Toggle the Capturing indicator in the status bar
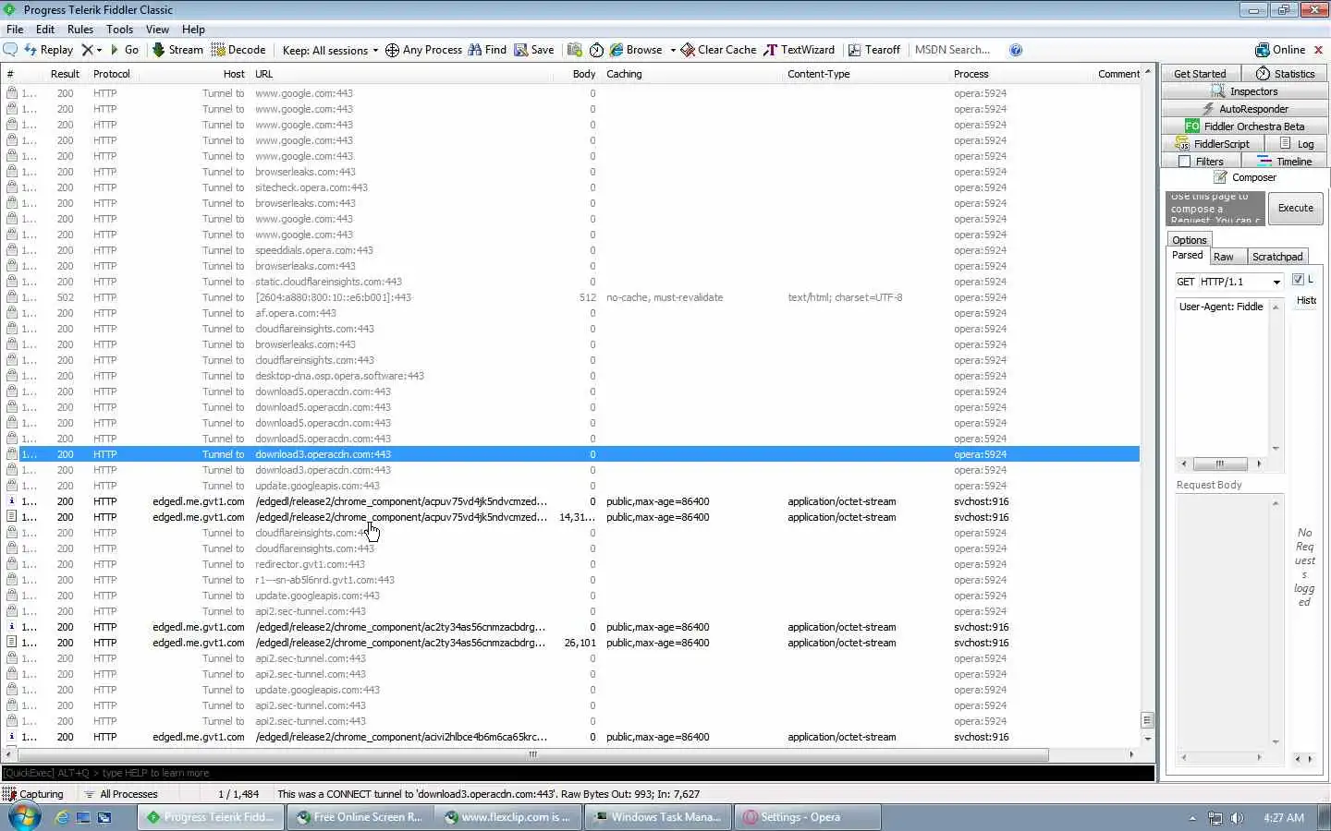This screenshot has height=831, width=1331. [33, 794]
